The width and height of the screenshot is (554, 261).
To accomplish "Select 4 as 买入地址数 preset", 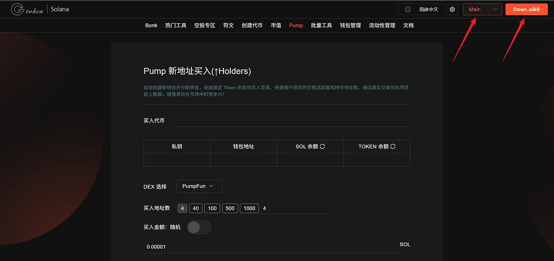I will pos(182,208).
